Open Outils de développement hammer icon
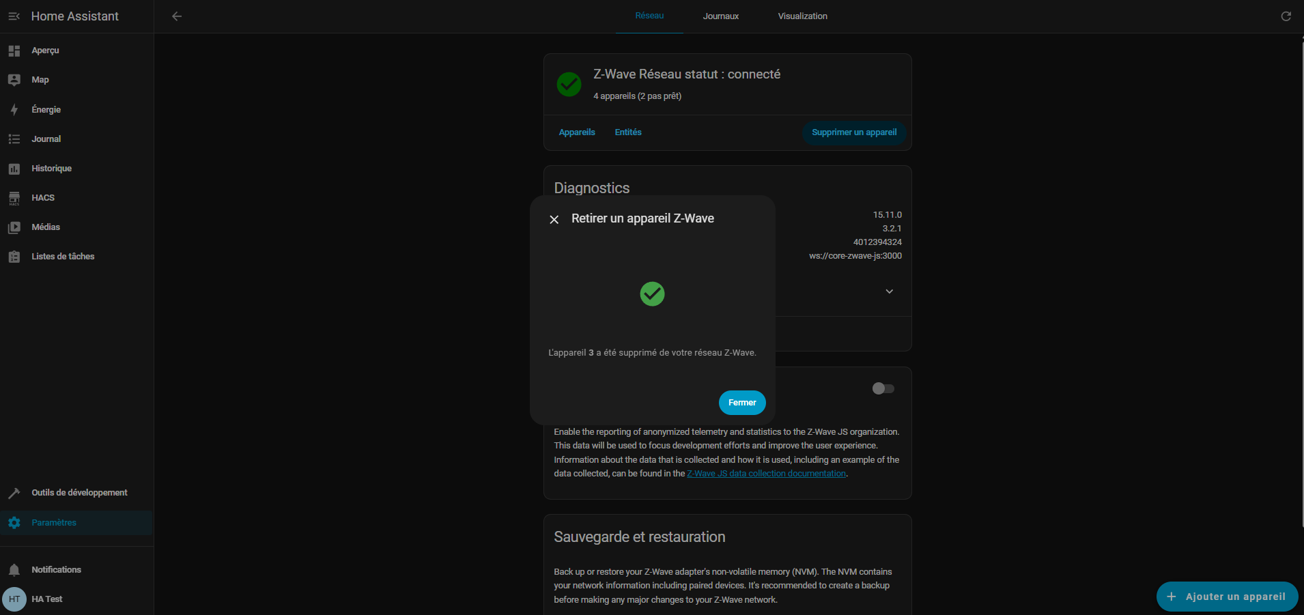Viewport: 1304px width, 615px height. tap(14, 493)
